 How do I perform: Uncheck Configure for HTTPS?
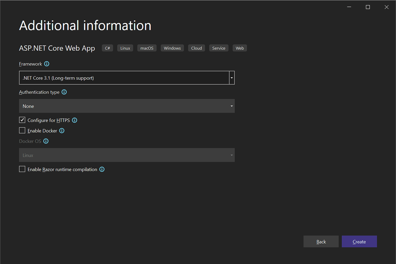click(22, 120)
